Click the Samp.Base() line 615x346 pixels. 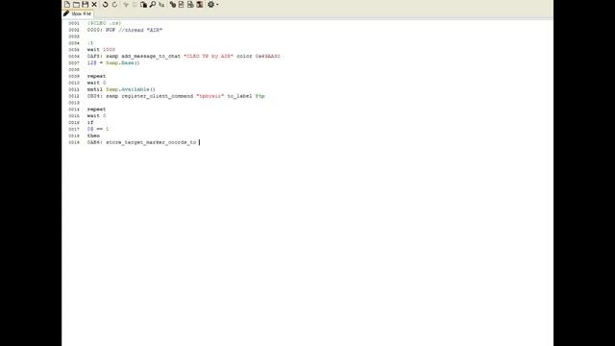pos(113,62)
